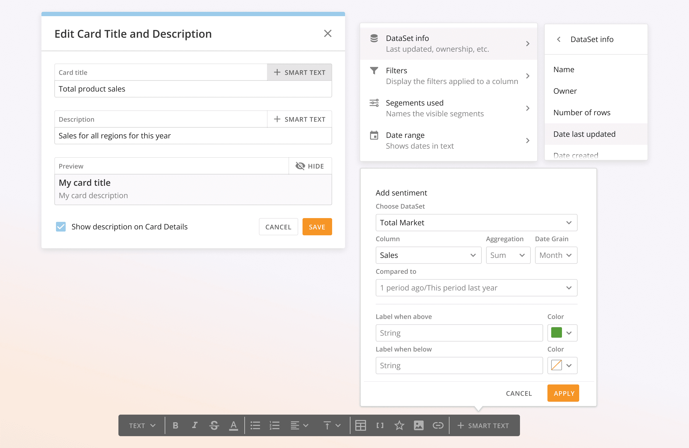Click the Date range calendar icon
Image resolution: width=689 pixels, height=448 pixels.
coord(374,135)
